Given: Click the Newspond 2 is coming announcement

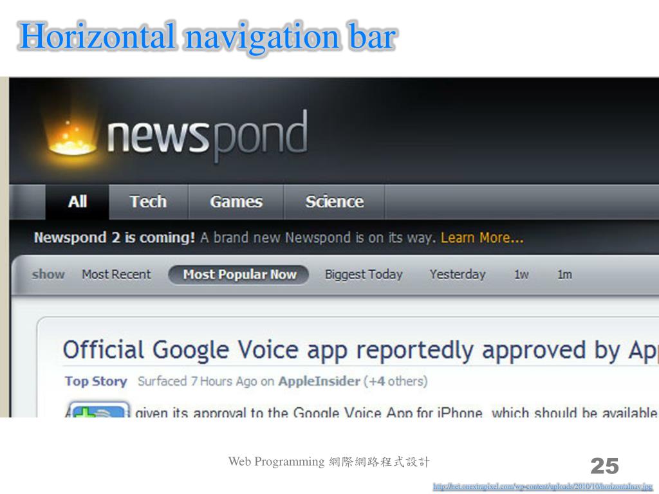Looking at the screenshot, I should pyautogui.click(x=115, y=238).
